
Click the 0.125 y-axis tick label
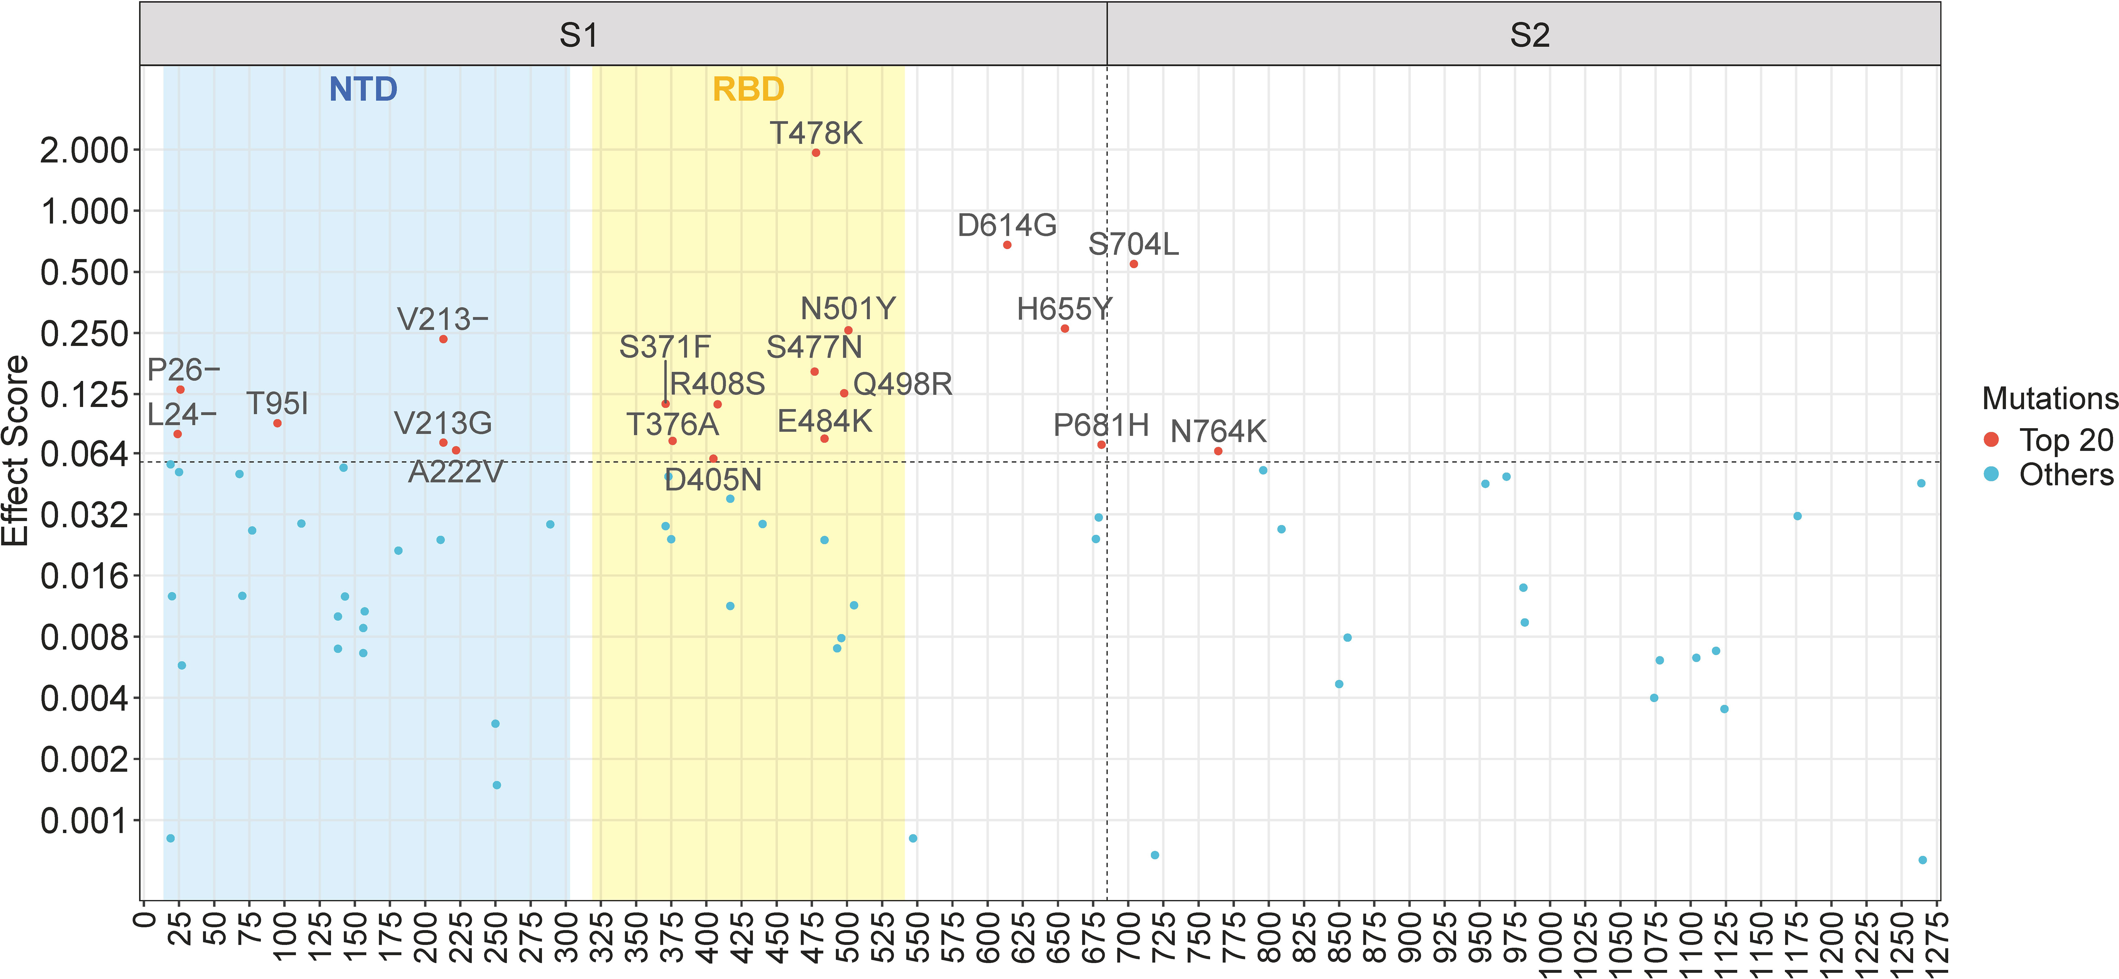click(85, 394)
